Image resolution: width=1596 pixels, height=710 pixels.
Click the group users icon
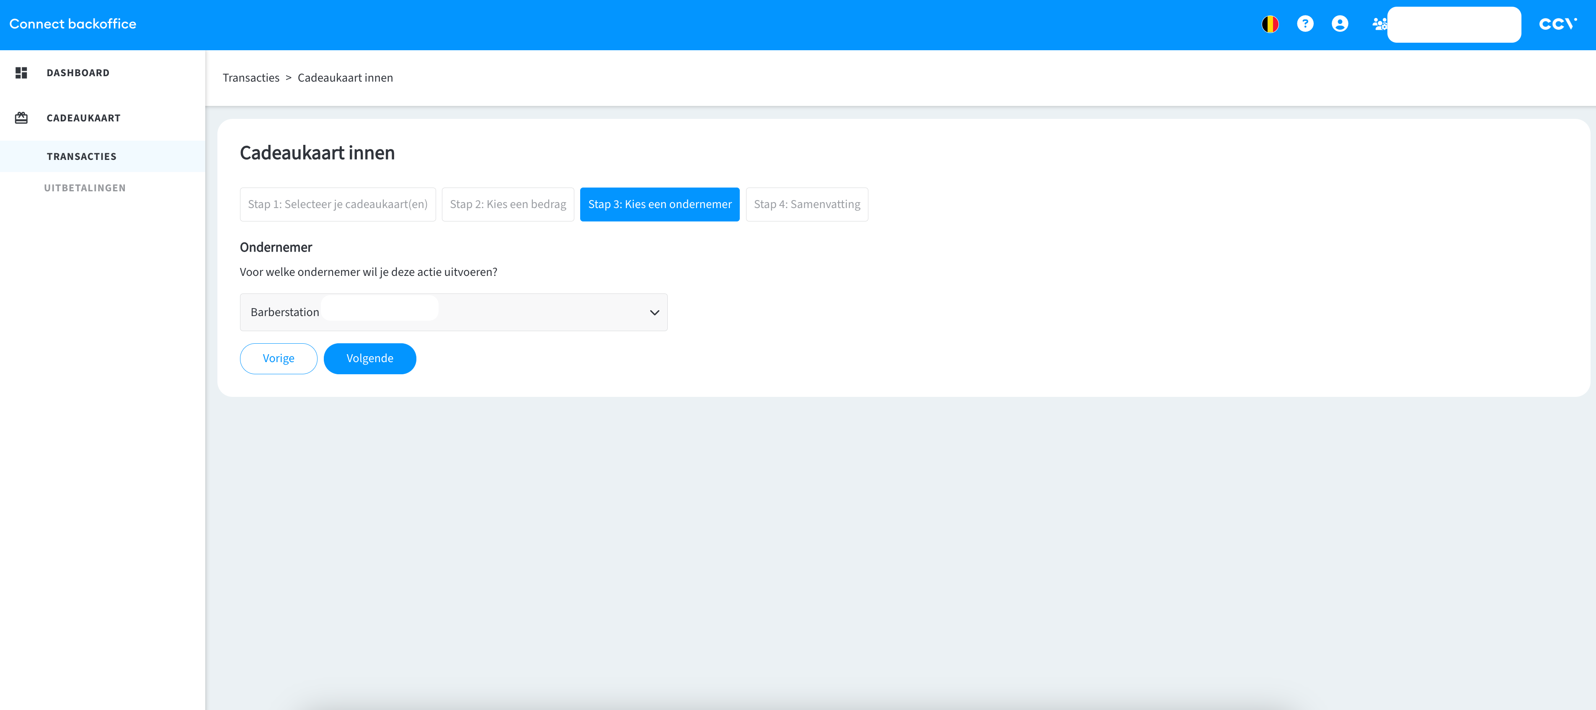point(1379,24)
